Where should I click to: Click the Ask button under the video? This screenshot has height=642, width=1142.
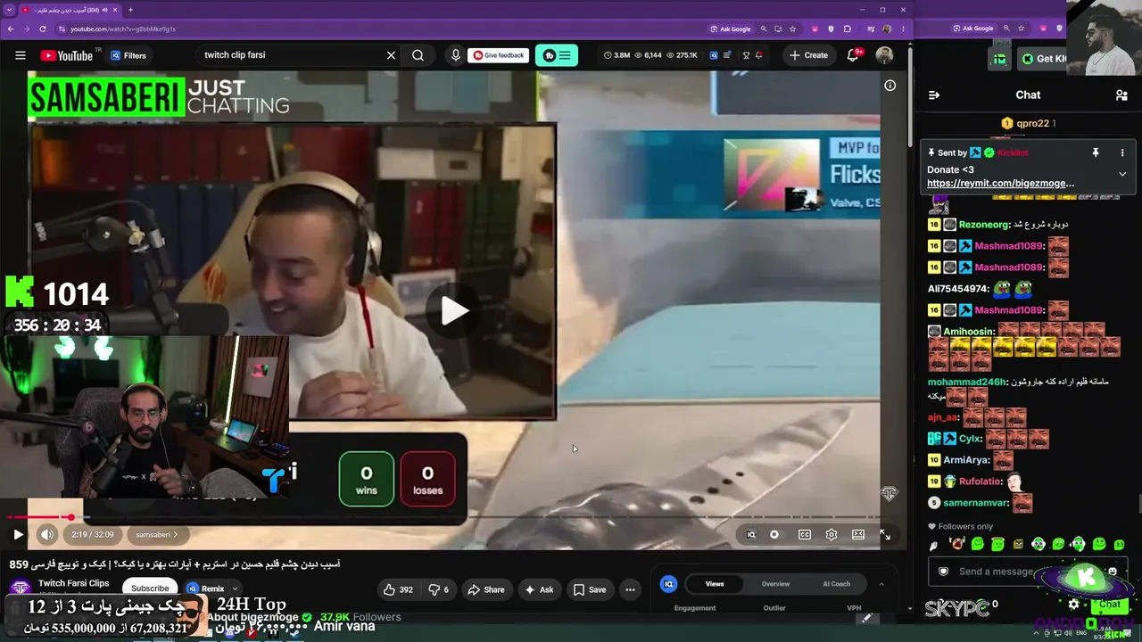tap(539, 589)
